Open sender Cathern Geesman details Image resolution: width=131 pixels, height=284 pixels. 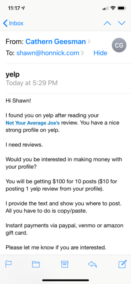tap(56, 42)
